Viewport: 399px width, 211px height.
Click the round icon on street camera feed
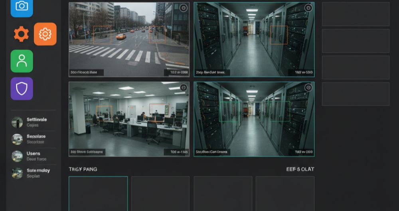coord(183,8)
